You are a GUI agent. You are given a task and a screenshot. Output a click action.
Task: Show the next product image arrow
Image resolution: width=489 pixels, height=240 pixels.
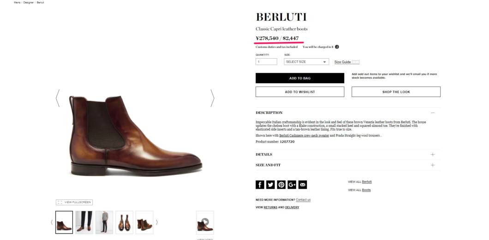coord(212,98)
